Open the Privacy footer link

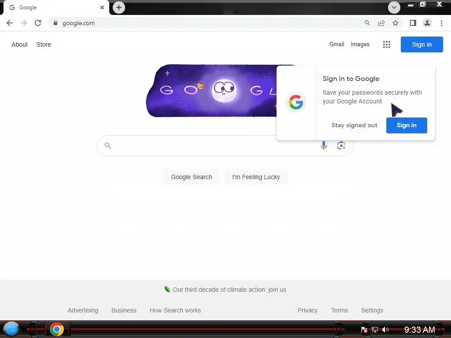[x=307, y=310]
